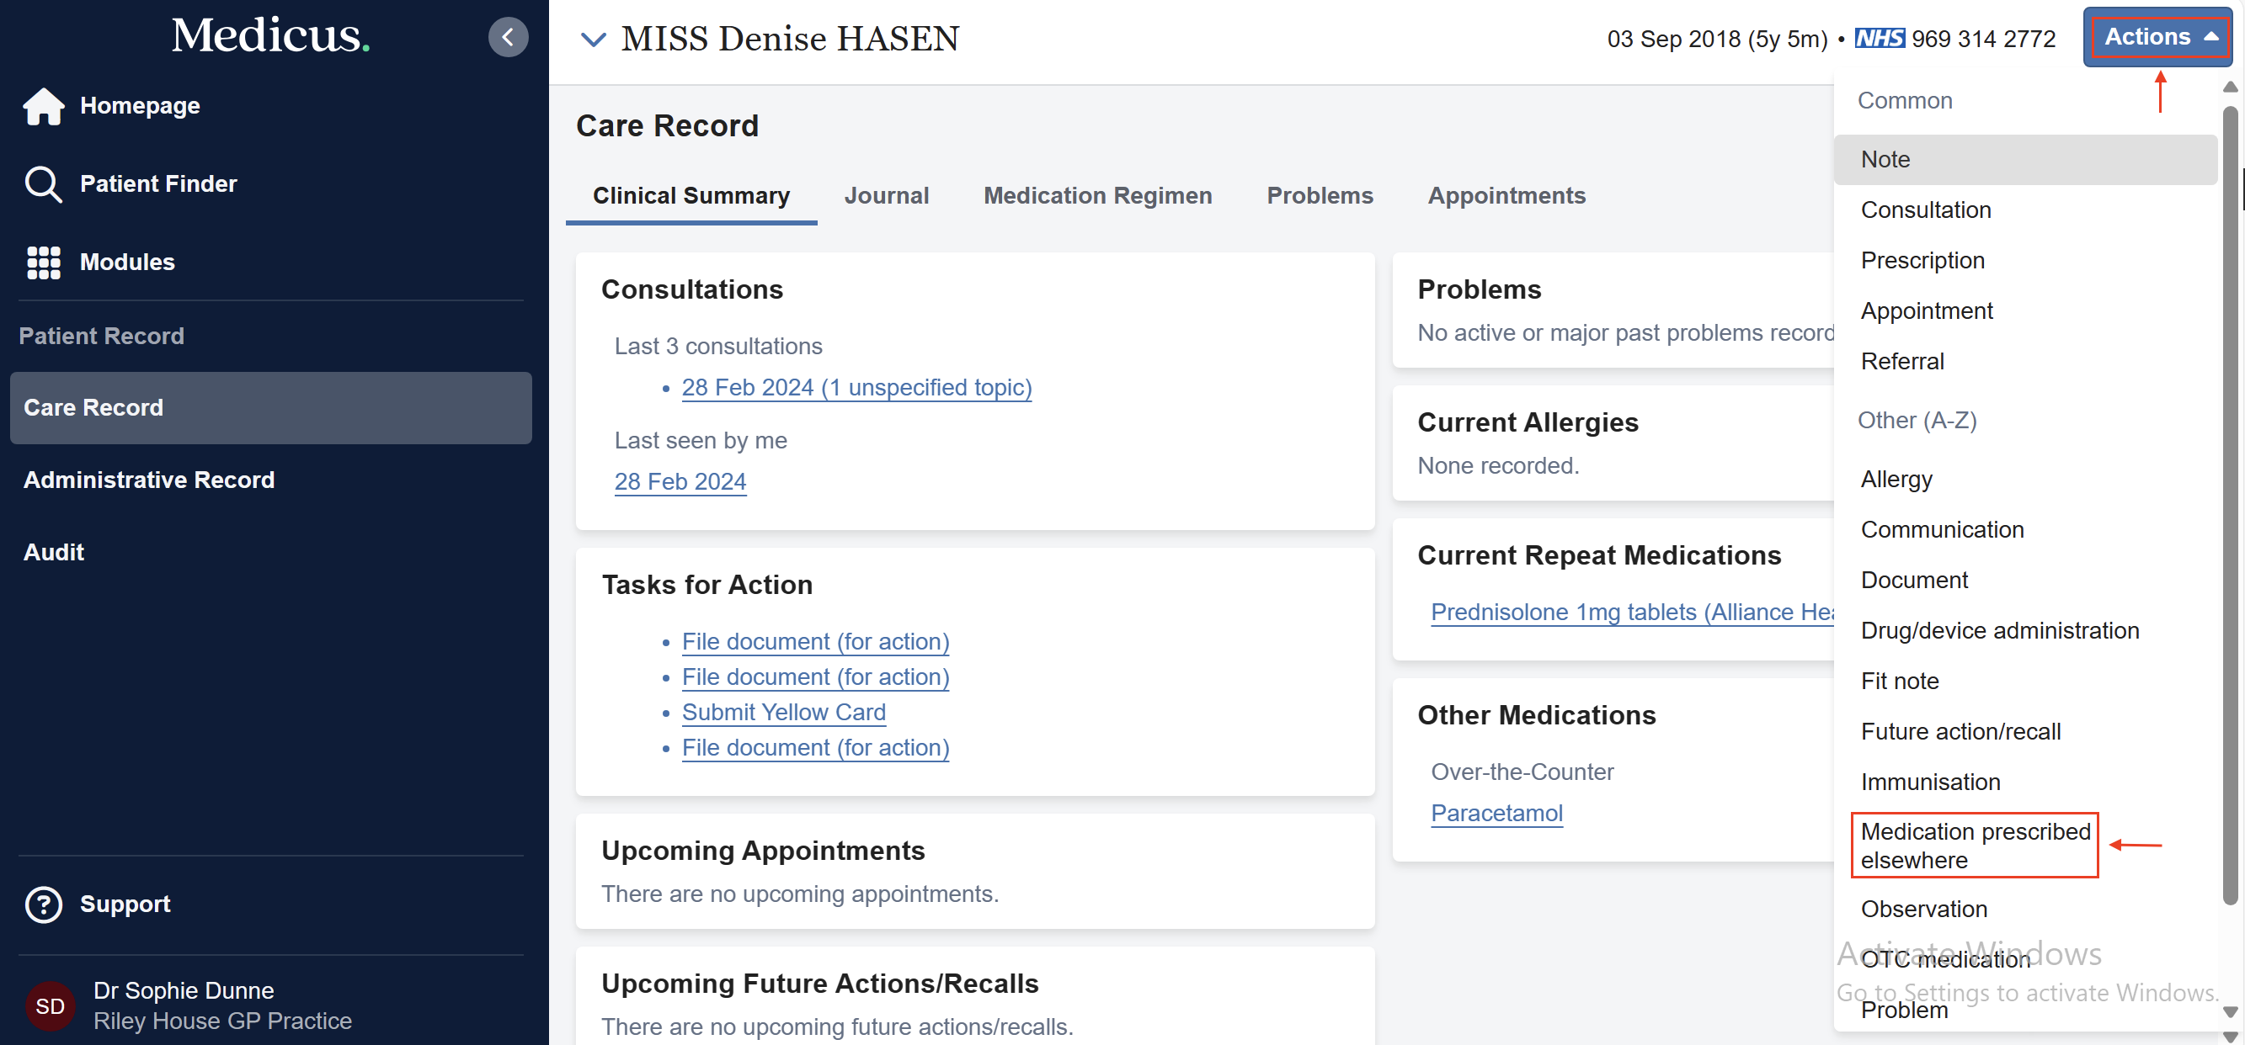Image resolution: width=2245 pixels, height=1045 pixels.
Task: Click the SD user avatar
Action: (x=50, y=1005)
